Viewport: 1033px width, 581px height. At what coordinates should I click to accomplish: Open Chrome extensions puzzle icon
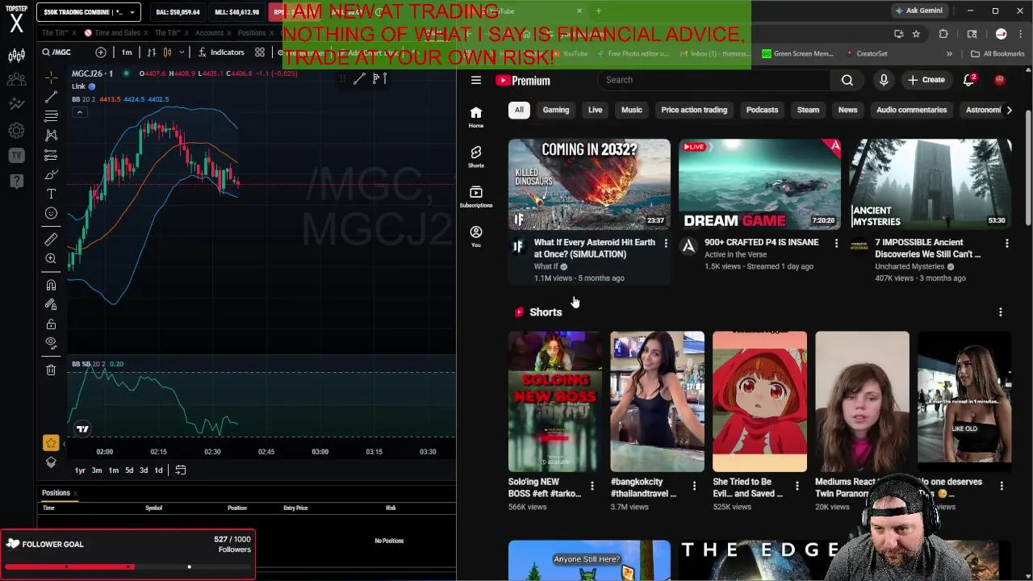coord(943,34)
